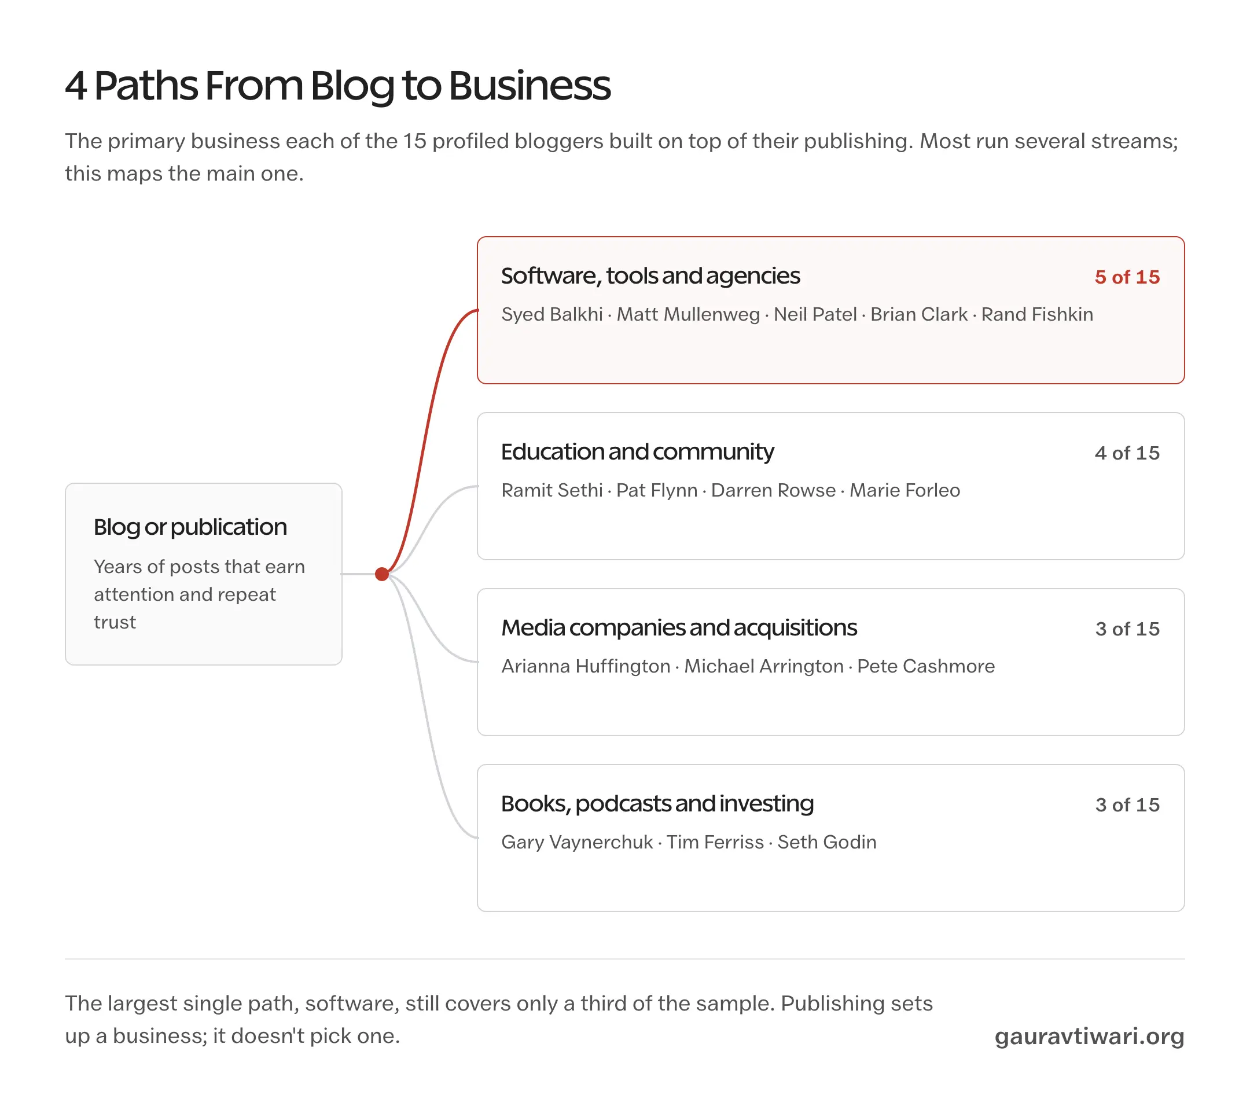Click the subtitle about 15 profiled bloggers
This screenshot has width=1250, height=1117.
point(622,157)
